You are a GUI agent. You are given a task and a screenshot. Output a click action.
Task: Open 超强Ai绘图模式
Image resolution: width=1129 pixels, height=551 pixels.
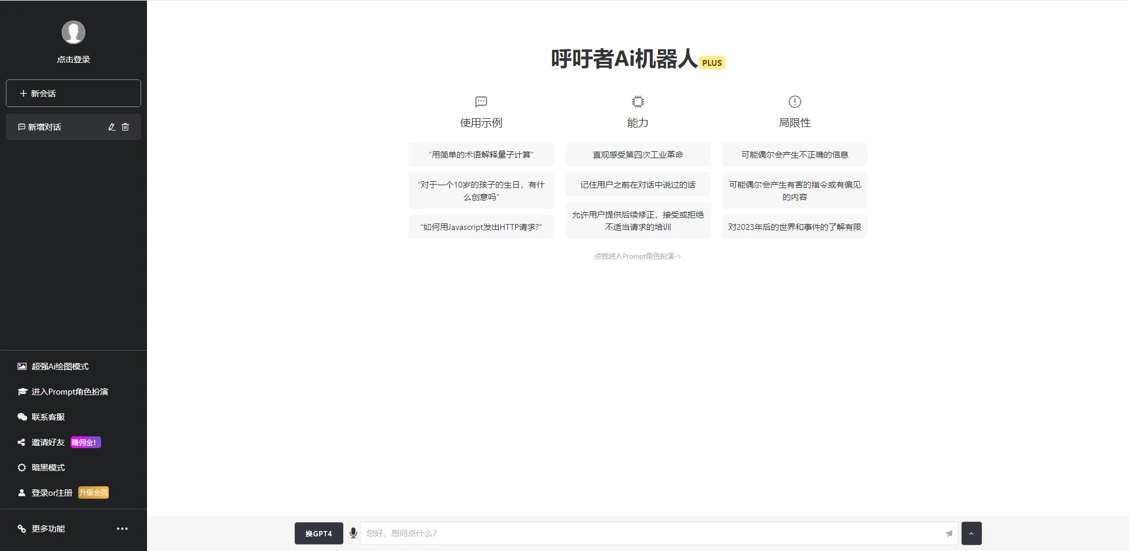[x=60, y=366]
